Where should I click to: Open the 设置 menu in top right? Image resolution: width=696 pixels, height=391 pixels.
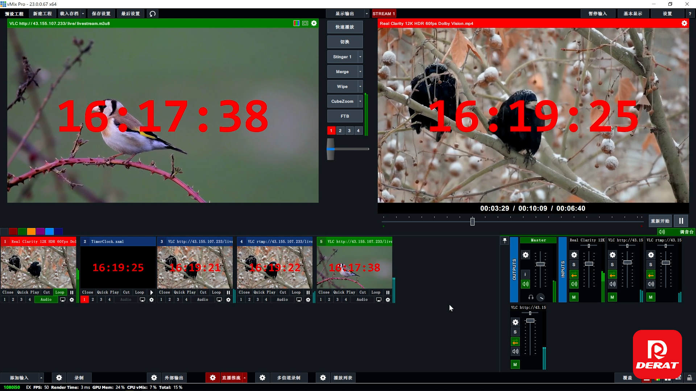pos(667,14)
